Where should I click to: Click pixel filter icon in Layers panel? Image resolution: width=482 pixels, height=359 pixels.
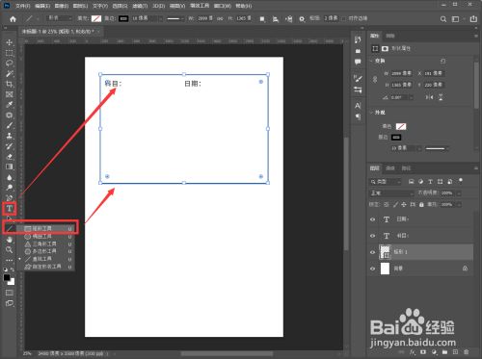(411, 182)
